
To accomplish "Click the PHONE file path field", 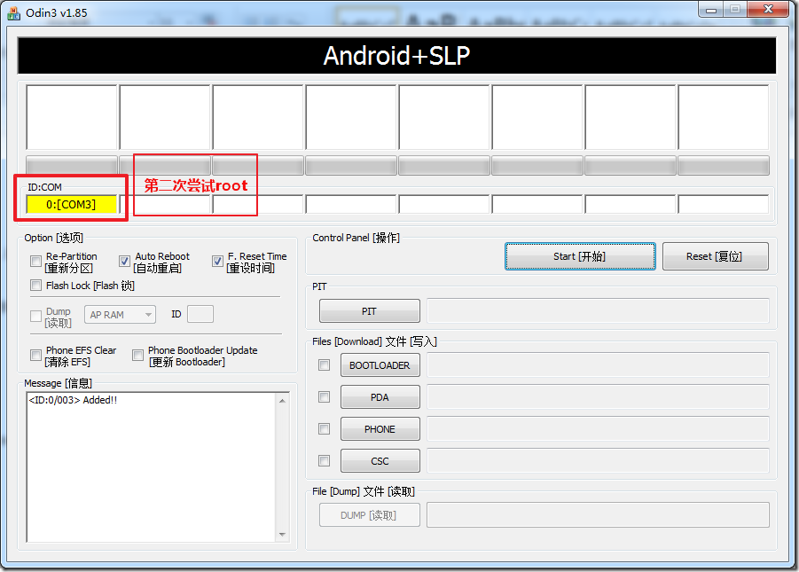I will click(598, 428).
